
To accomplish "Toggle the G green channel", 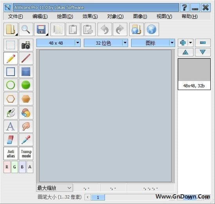I will pos(14,167).
